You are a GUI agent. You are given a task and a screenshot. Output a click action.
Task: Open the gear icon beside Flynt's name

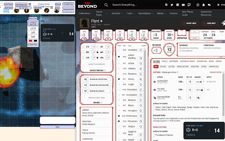coord(101,21)
